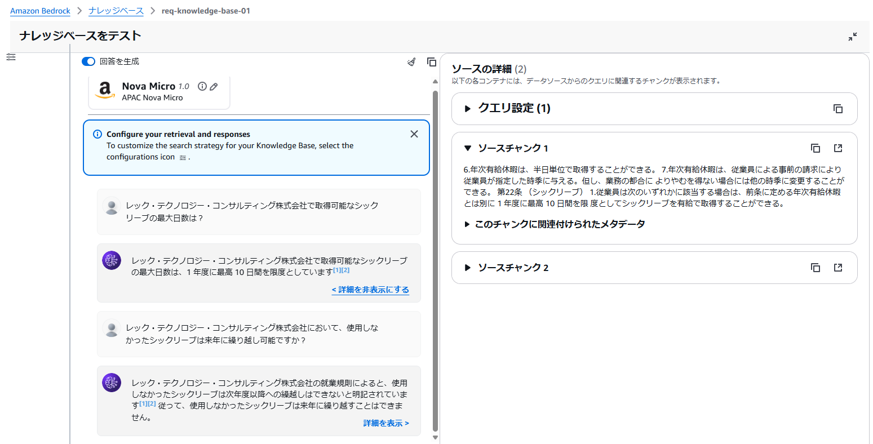873x444 pixels.
Task: Click the ソースの詳細 (2) heading
Action: (x=489, y=69)
